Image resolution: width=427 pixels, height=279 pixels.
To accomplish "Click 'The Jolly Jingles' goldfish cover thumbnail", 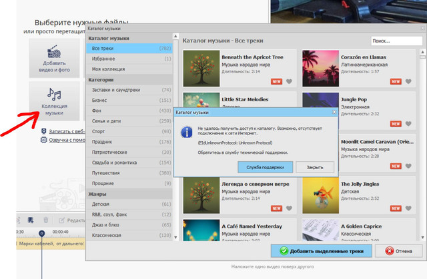I will click(320, 195).
